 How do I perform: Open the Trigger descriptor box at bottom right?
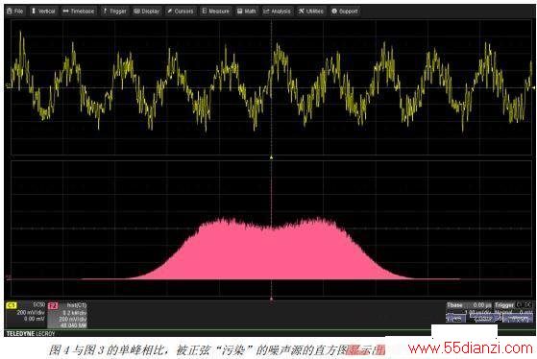point(514,312)
